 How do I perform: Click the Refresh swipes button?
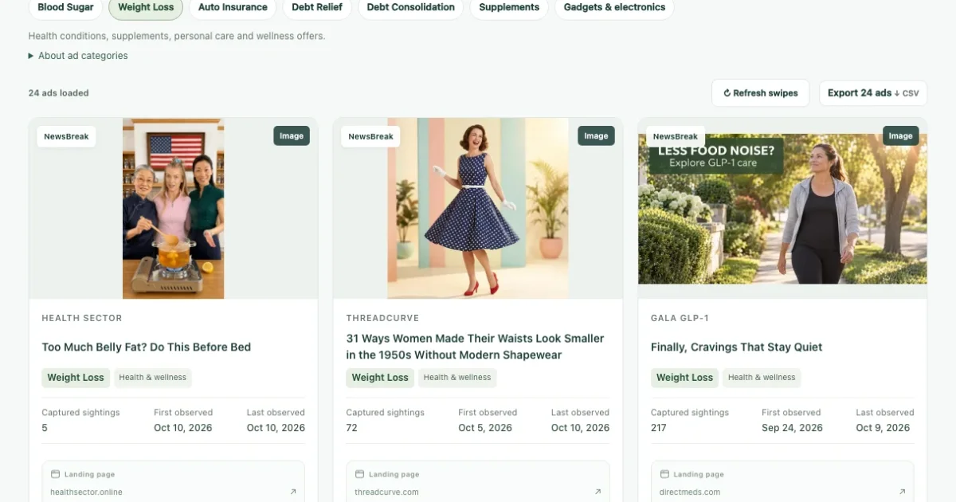[760, 93]
